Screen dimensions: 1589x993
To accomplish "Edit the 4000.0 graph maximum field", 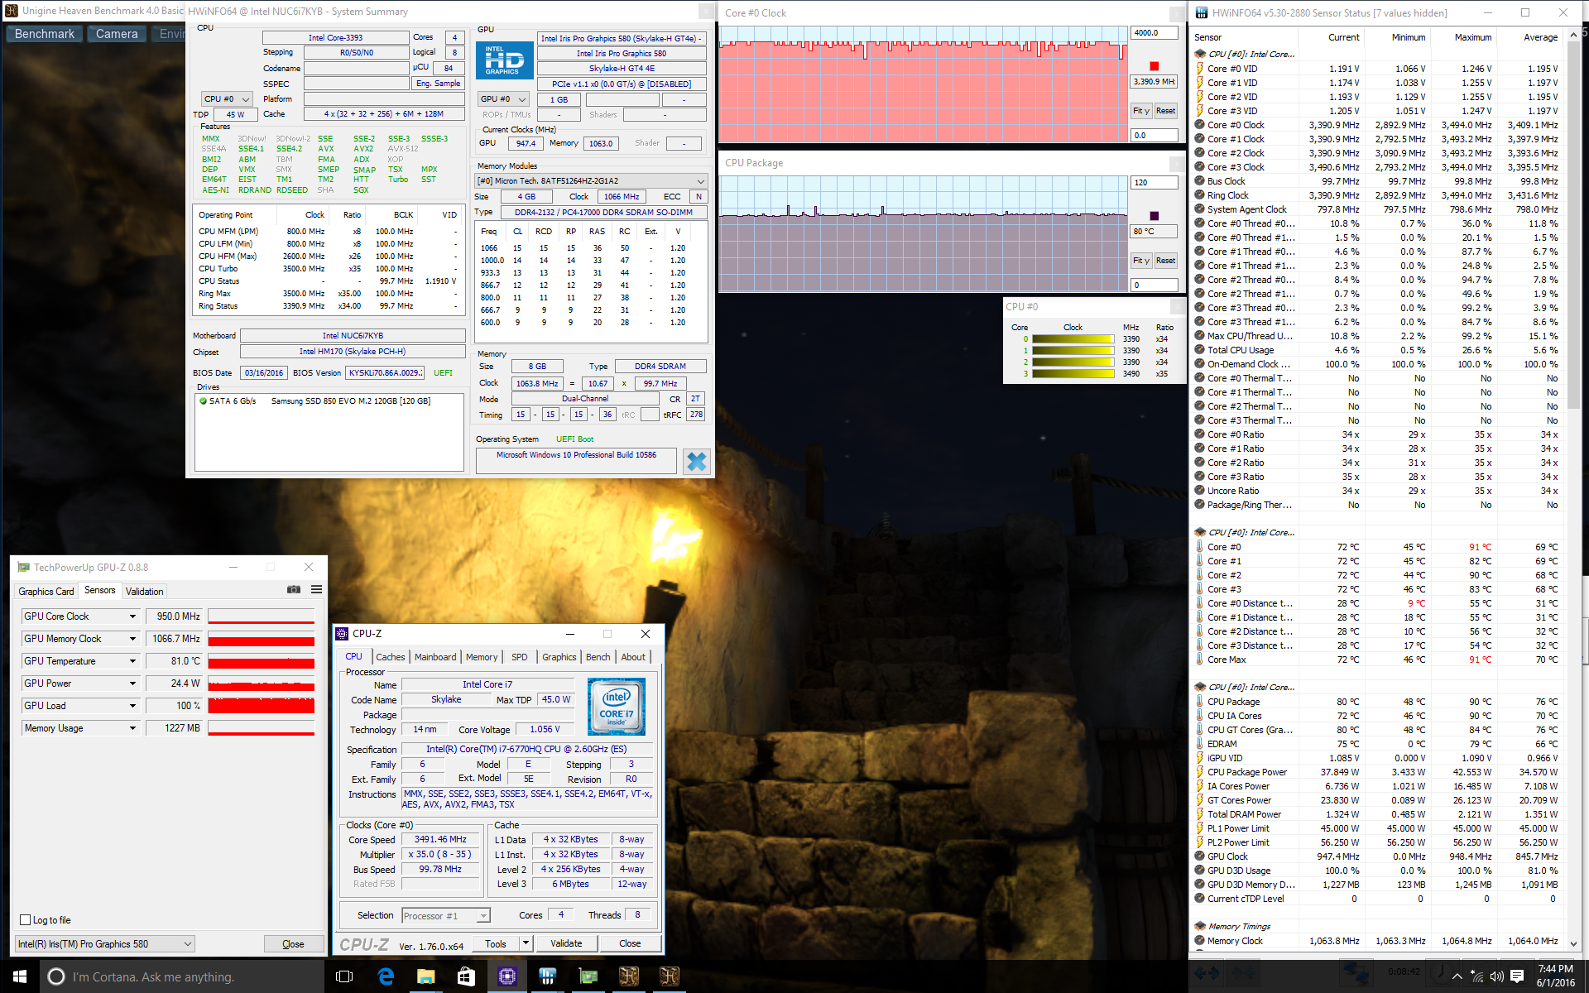I will click(1154, 33).
